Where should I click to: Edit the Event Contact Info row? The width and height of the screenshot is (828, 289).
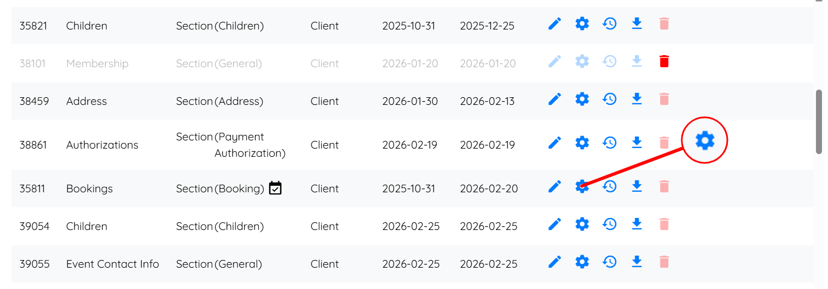coord(555,262)
